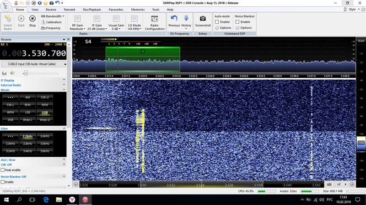Open RX frequency History
366x205 pixels.
click(x=186, y=22)
